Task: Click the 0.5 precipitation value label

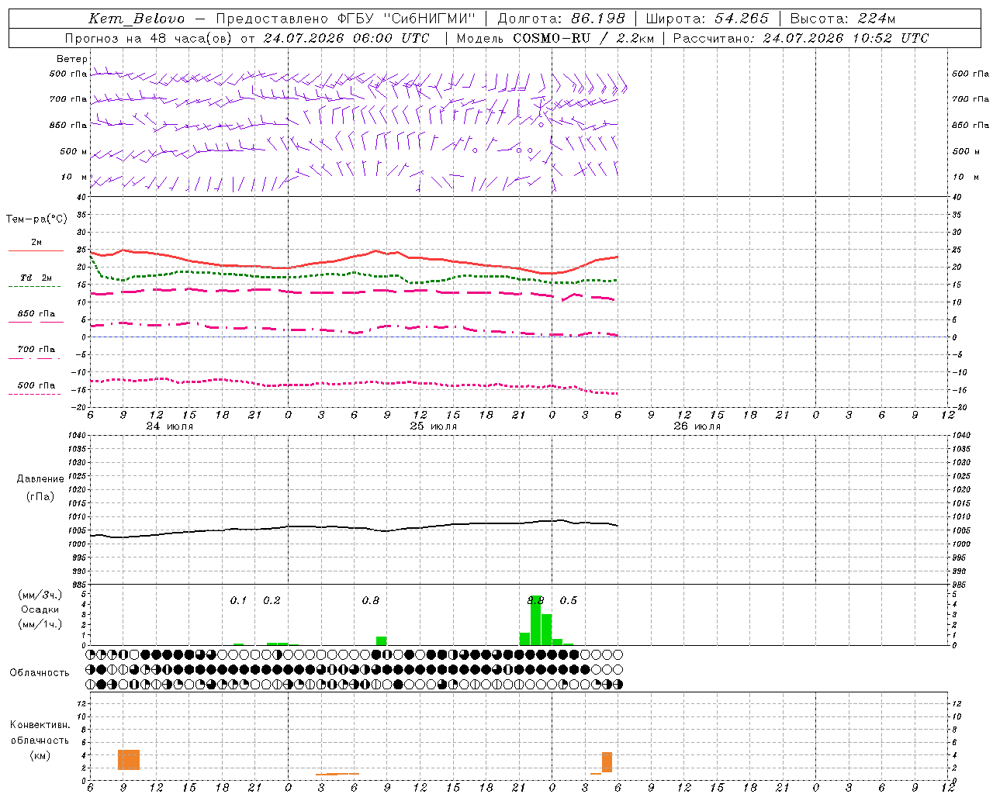Action: click(569, 600)
